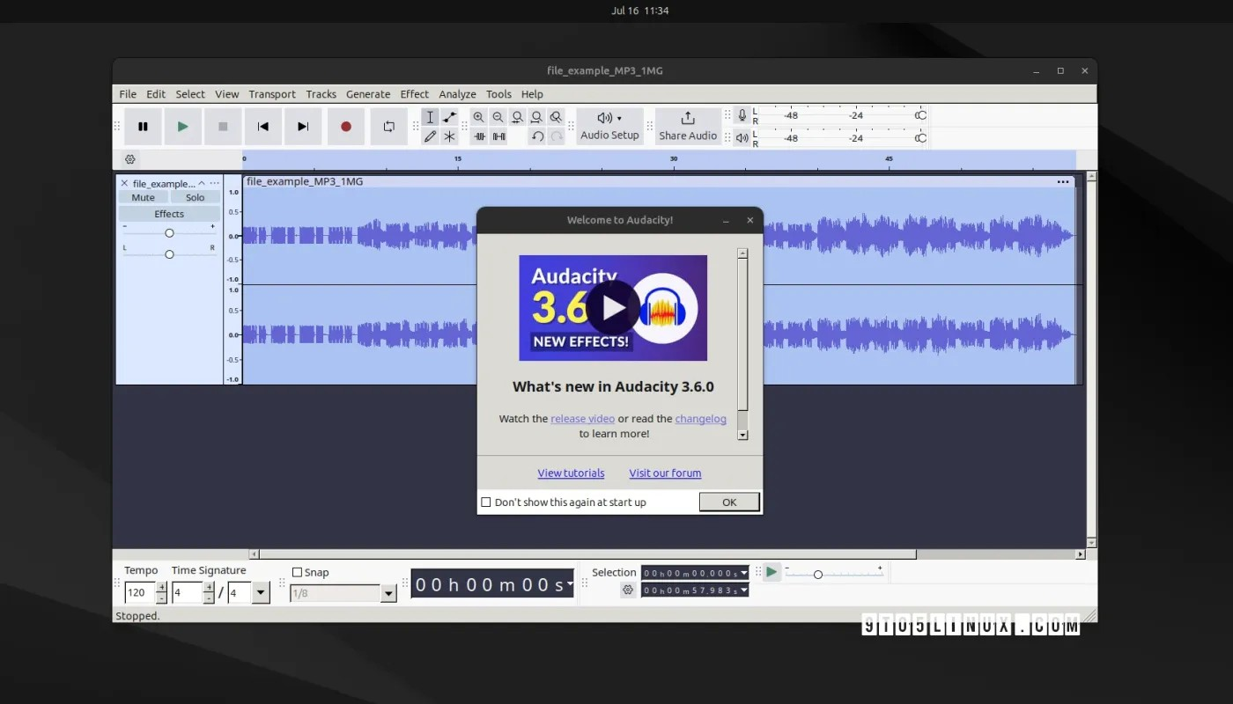1233x704 pixels.
Task: Trim audio outside selection
Action: (480, 136)
